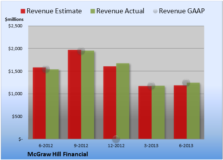Select the red estimate bar for 12-2012
This screenshot has width=223, height=160.
[x=110, y=102]
